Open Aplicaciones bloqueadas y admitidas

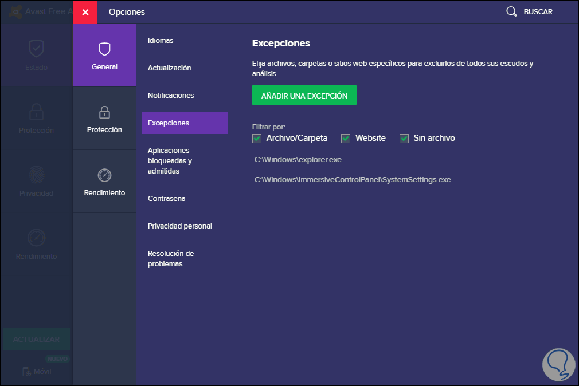coord(169,161)
